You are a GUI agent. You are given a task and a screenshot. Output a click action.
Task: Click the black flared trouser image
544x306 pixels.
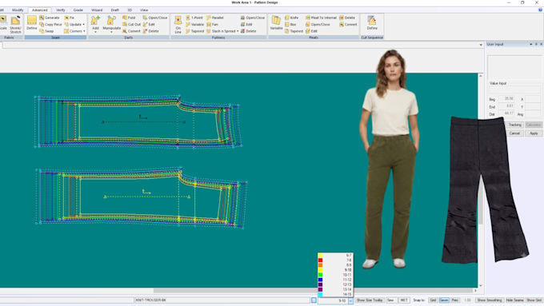point(485,190)
